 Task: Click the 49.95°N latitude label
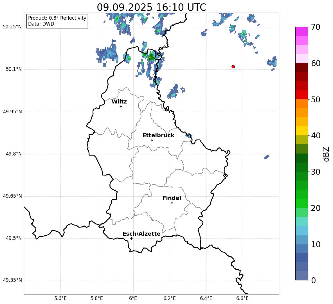click(x=12, y=112)
